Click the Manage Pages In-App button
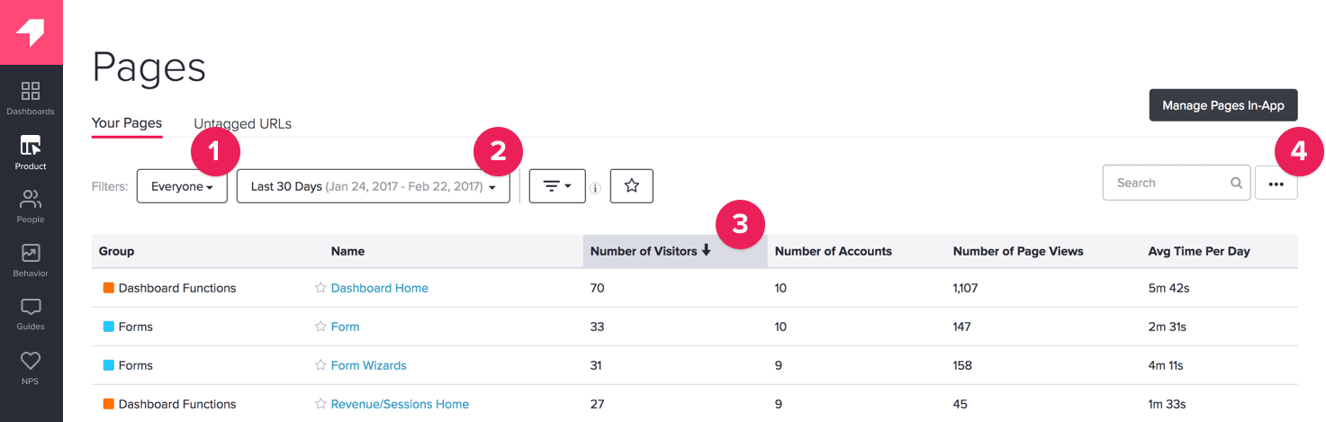The image size is (1326, 422). pyautogui.click(x=1222, y=105)
